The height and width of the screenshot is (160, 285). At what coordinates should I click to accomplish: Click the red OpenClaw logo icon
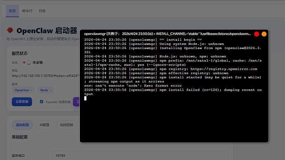pyautogui.click(x=10, y=30)
